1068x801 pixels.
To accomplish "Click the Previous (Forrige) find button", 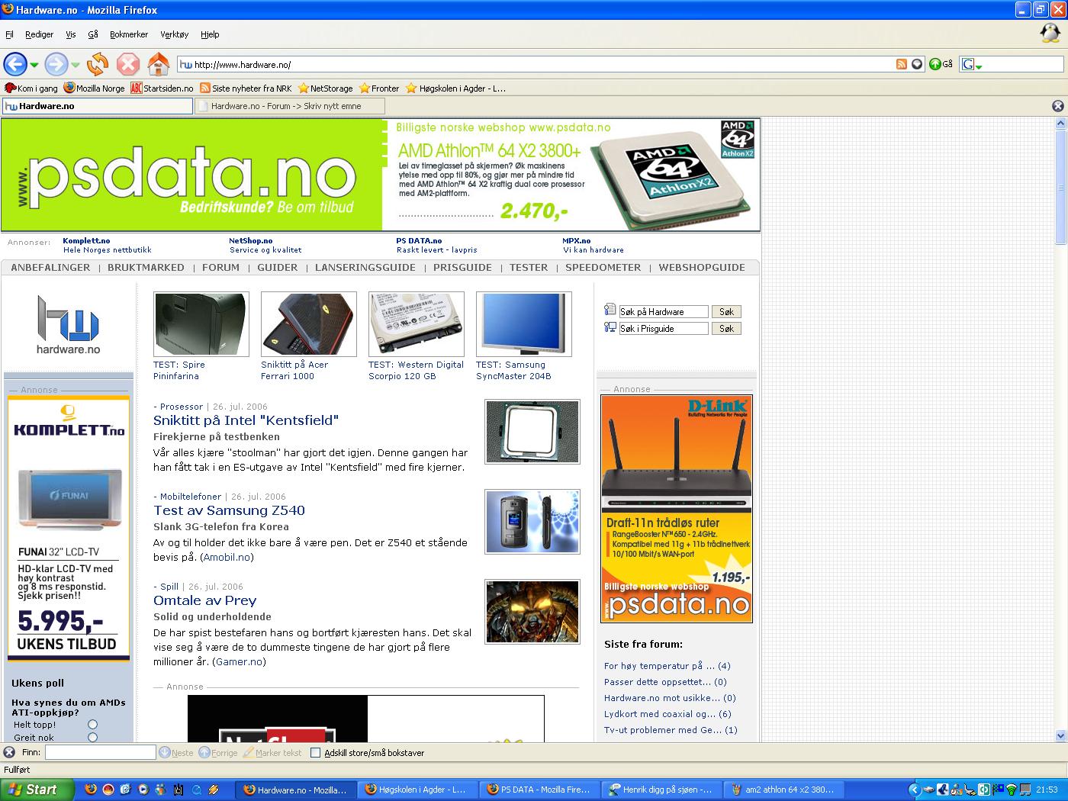I will (x=218, y=752).
